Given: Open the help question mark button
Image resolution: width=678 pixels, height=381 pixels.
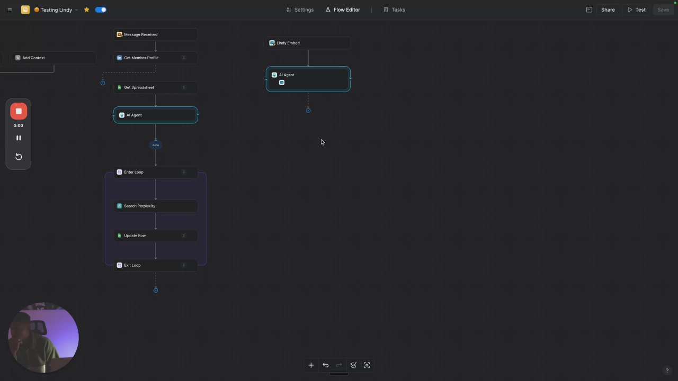Looking at the screenshot, I should coord(667,370).
